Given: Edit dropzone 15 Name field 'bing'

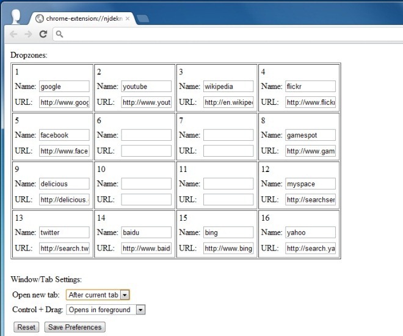Looking at the screenshot, I should 228,232.
